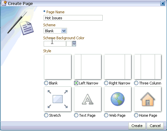Open the Scheme Background Color picker dropdown arrow
This screenshot has height=134, width=167.
point(74,44)
